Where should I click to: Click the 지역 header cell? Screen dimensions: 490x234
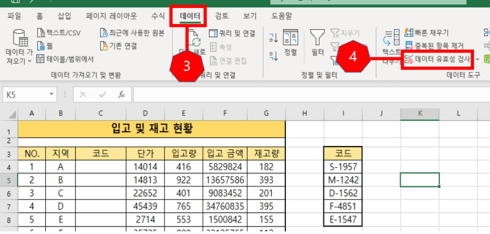[61, 153]
